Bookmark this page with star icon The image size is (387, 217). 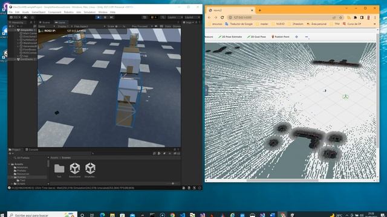(340, 17)
